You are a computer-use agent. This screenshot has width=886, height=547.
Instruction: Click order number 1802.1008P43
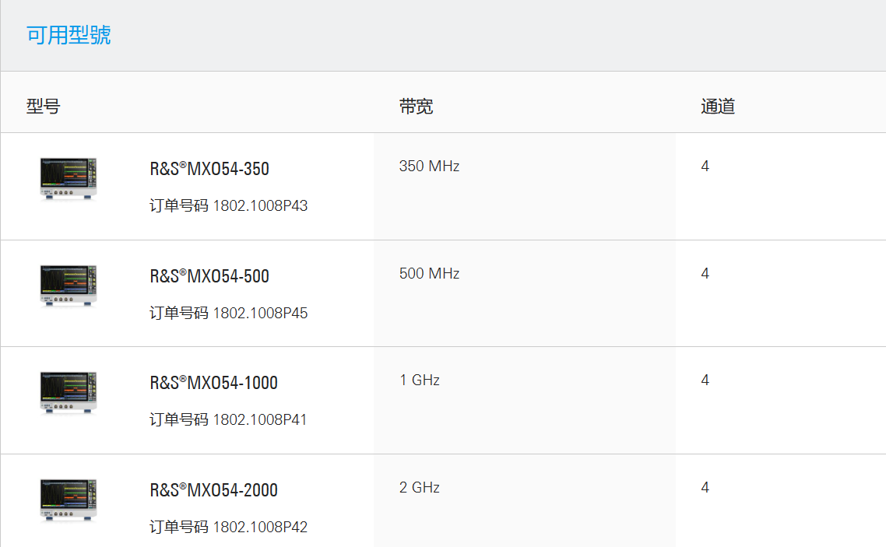(x=260, y=206)
